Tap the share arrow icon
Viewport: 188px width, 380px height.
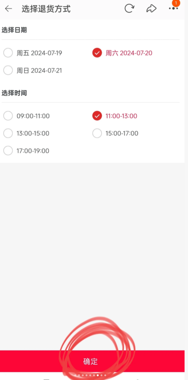pyautogui.click(x=151, y=8)
